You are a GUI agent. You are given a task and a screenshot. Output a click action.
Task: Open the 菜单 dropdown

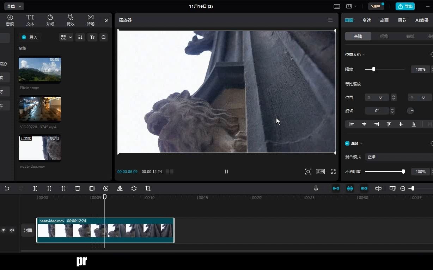tap(14, 6)
